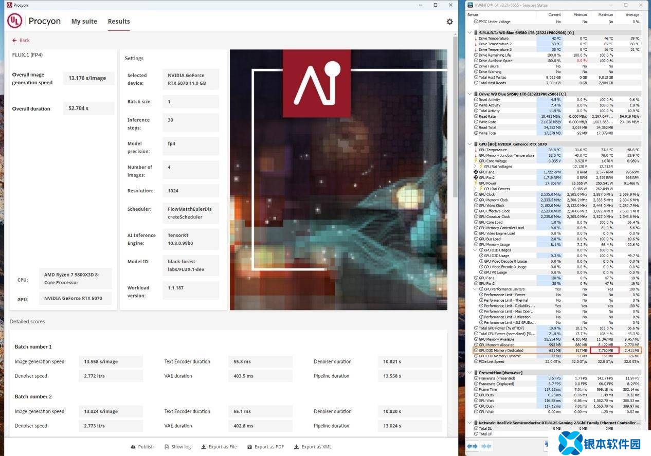Click the Average column header in HWiNFO
Image resolution: width=651 pixels, height=456 pixels.
[x=632, y=15]
